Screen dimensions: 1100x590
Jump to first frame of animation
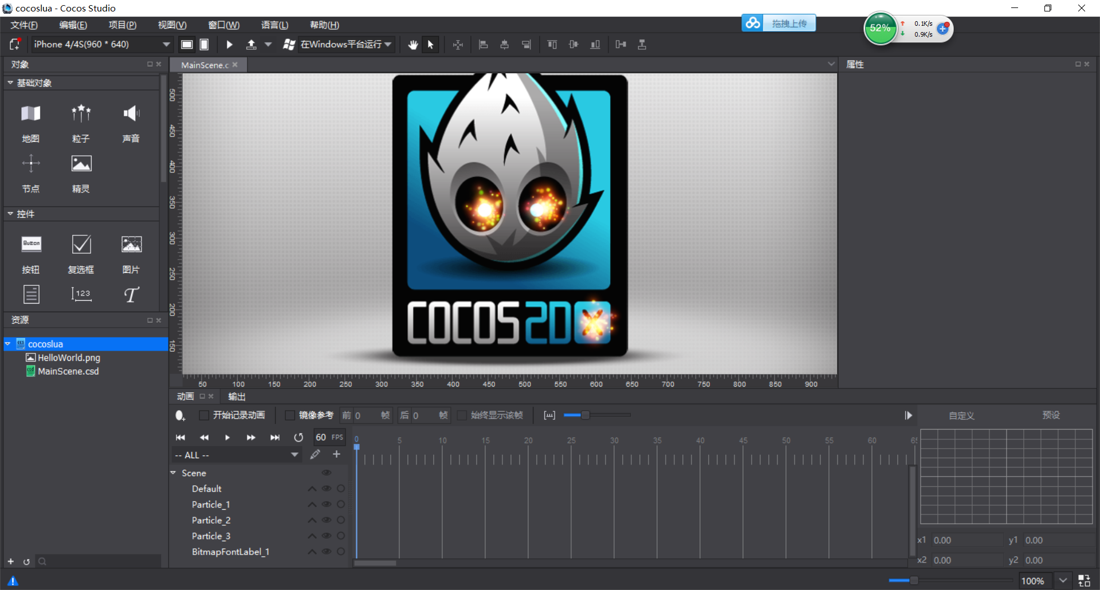(180, 438)
